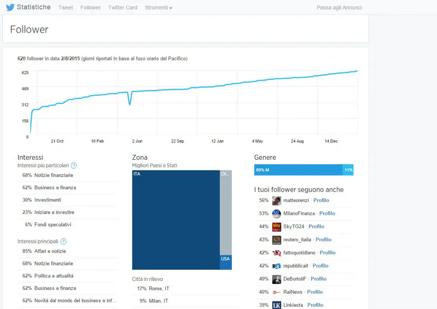Open MilanoFinanza Profilo link
The image size is (437, 309).
(327, 213)
